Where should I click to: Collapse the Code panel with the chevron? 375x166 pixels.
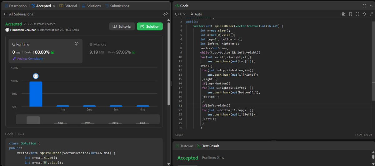click(371, 6)
